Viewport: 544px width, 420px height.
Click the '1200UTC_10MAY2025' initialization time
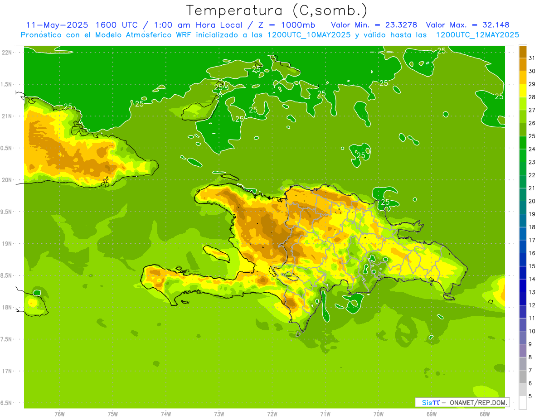(309, 34)
